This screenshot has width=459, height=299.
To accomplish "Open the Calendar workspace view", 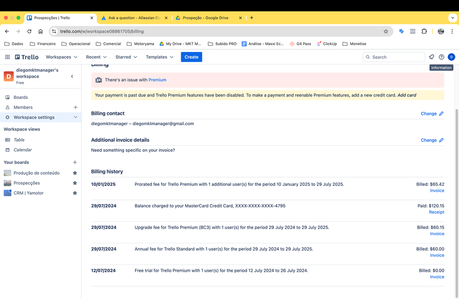I will coord(23,150).
